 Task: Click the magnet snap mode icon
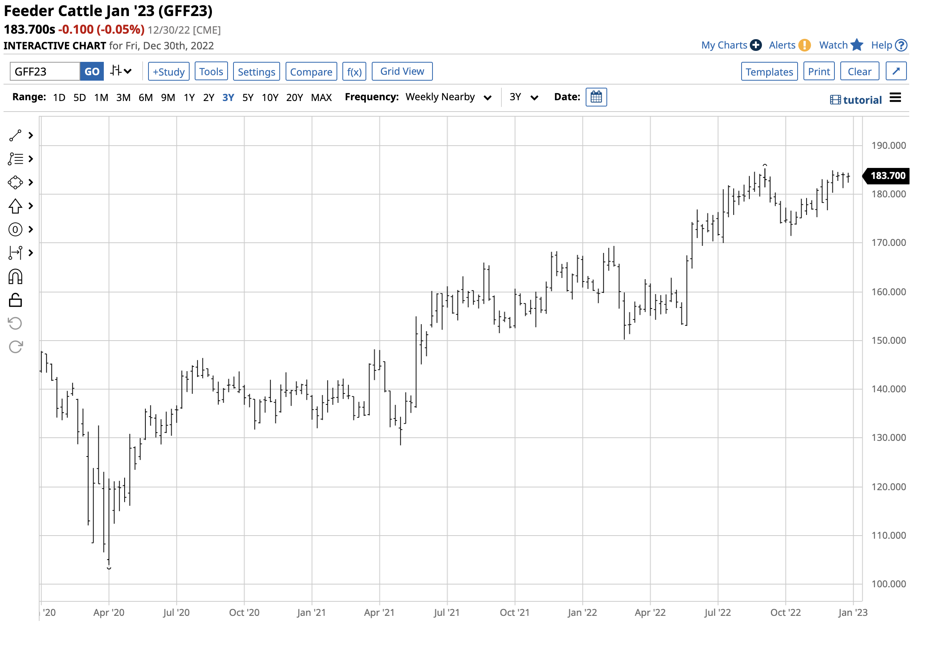tap(15, 277)
